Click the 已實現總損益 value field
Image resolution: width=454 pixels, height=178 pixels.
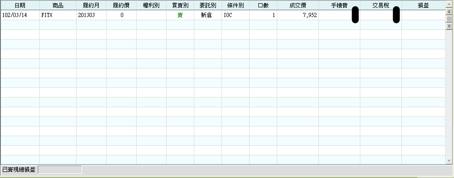(60, 170)
